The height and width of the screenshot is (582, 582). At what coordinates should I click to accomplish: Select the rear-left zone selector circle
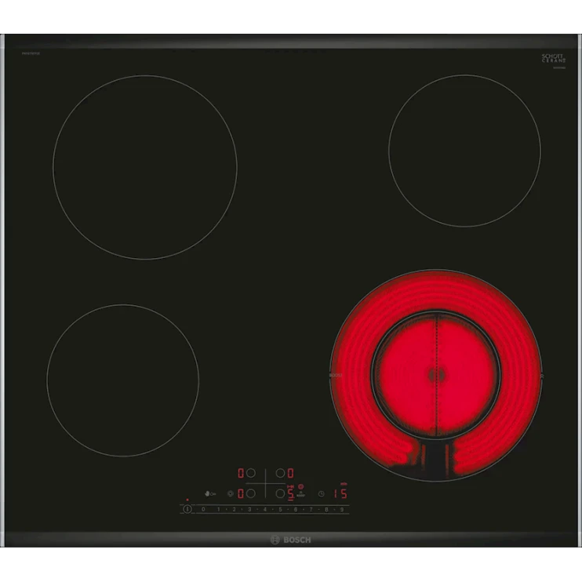coord(252,474)
